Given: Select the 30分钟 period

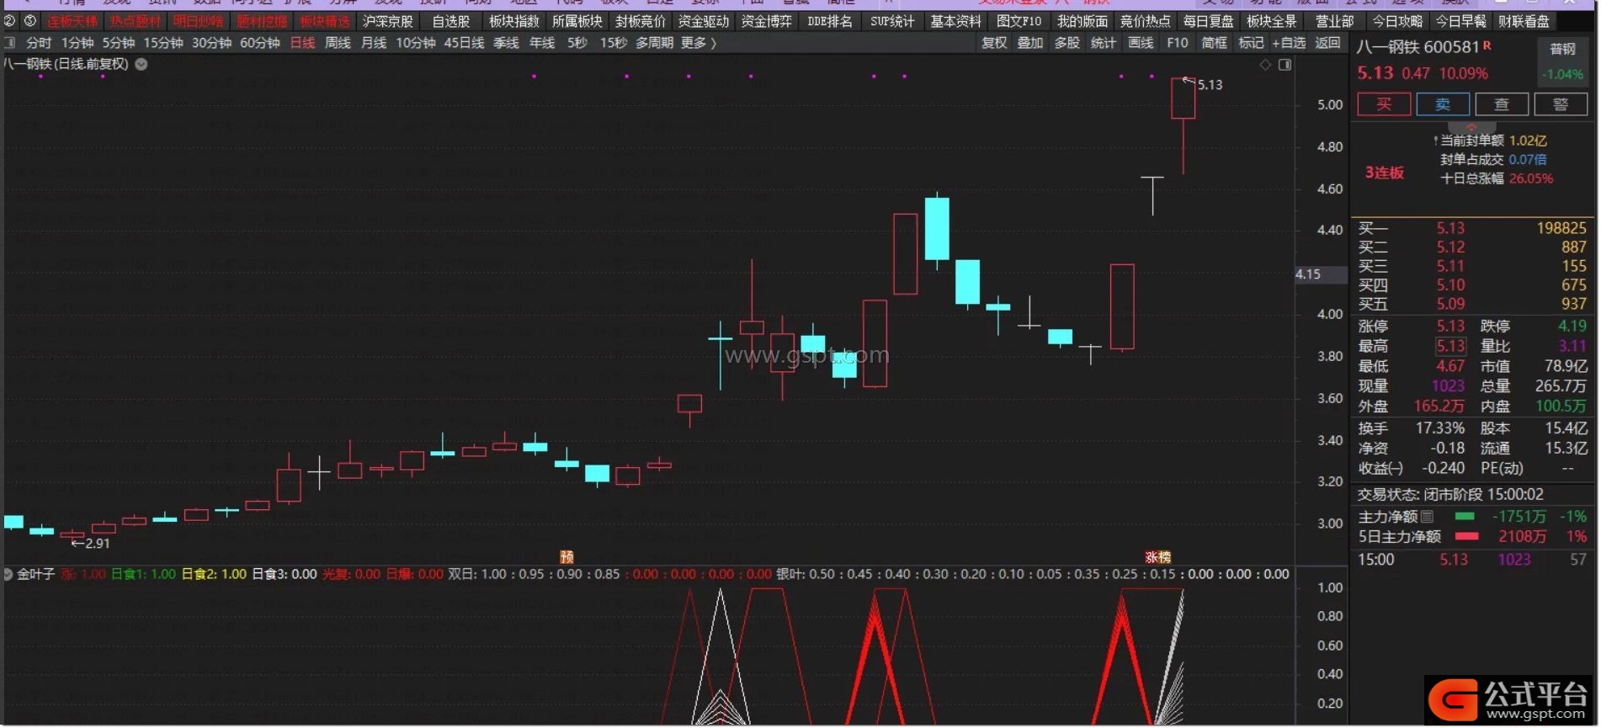Looking at the screenshot, I should (211, 43).
